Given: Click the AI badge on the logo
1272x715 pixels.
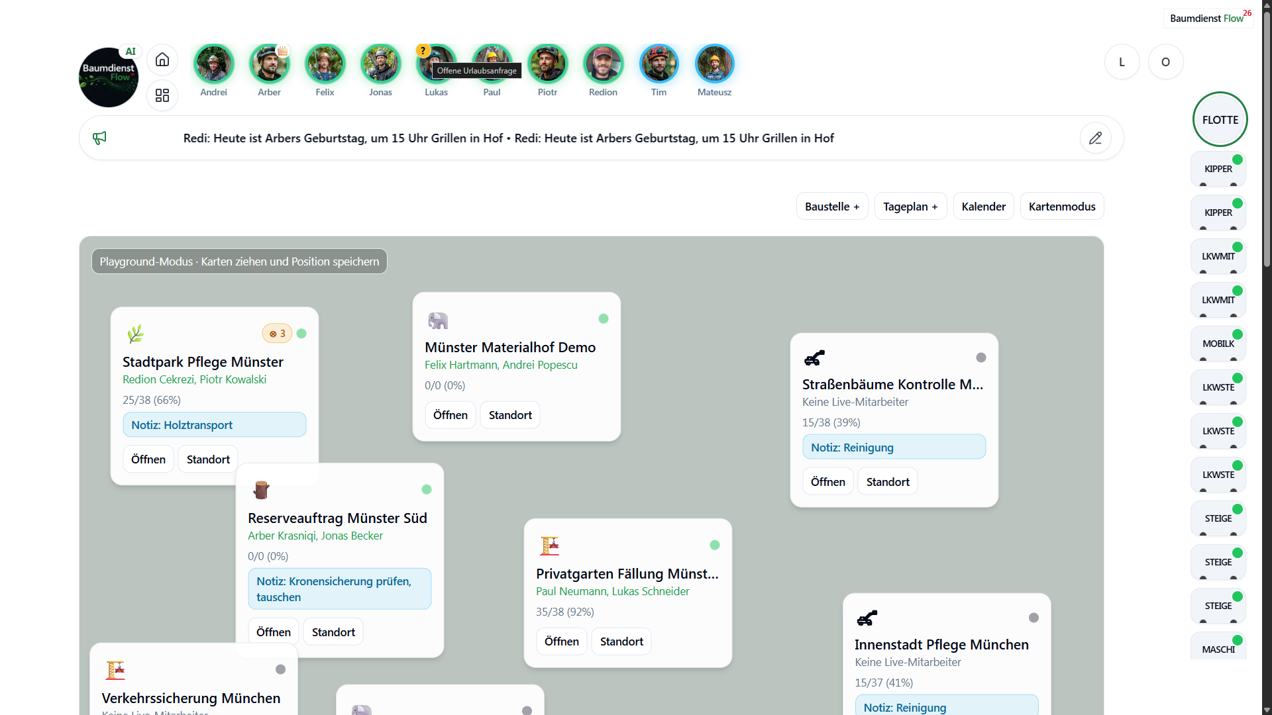Looking at the screenshot, I should 131,52.
